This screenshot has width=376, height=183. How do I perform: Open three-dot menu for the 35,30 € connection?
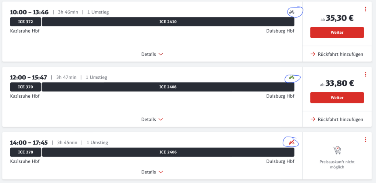pos(365,9)
